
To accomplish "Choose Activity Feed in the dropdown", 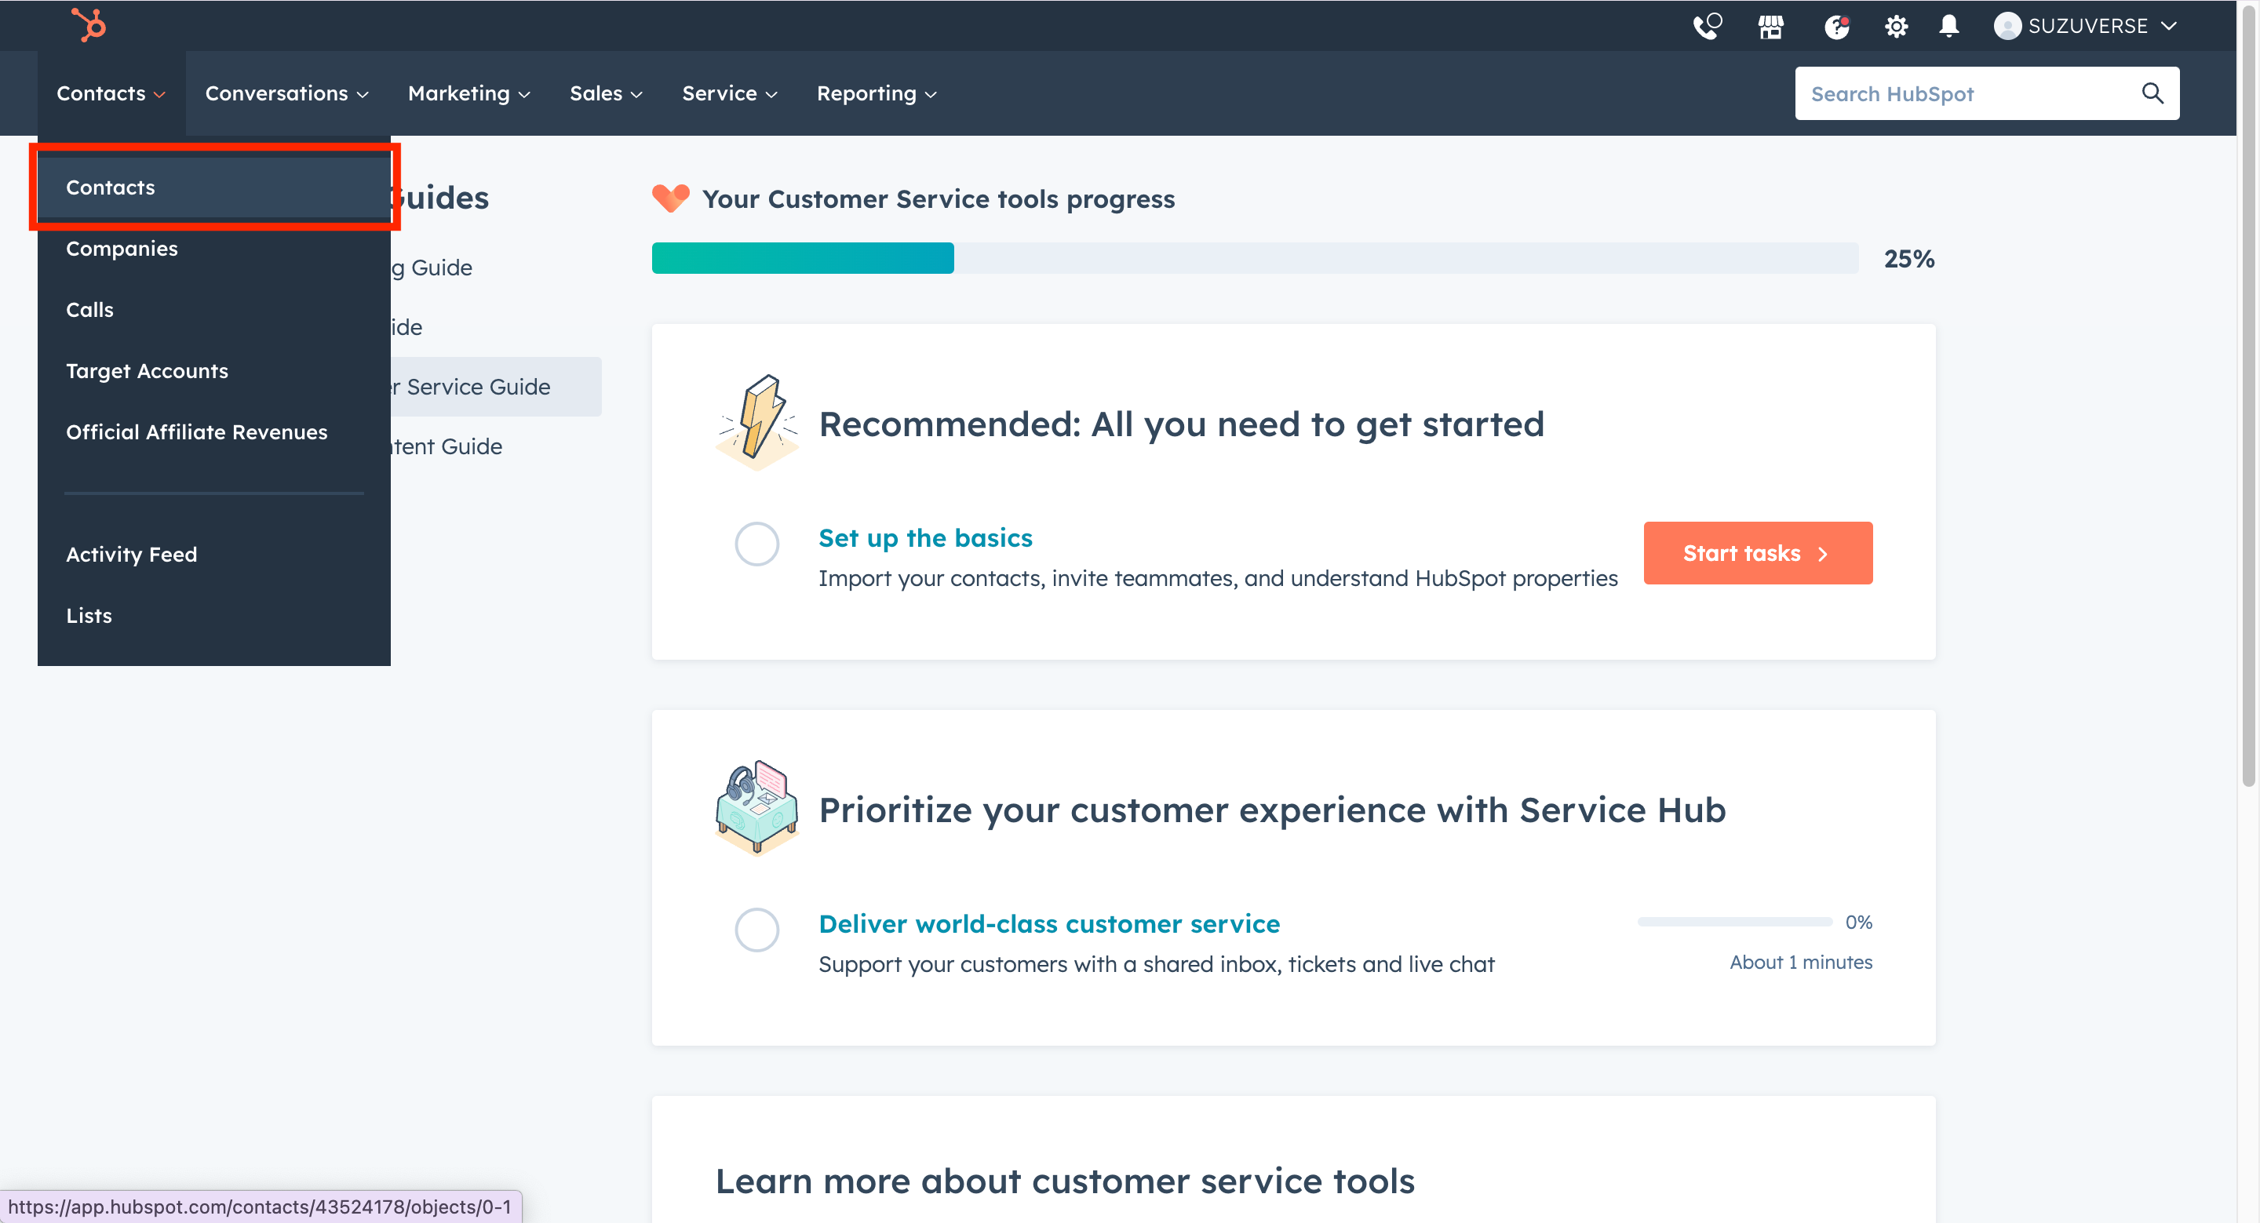I will click(x=132, y=555).
